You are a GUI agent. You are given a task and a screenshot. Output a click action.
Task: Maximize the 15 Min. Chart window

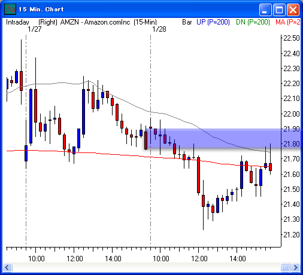pyautogui.click(x=279, y=10)
